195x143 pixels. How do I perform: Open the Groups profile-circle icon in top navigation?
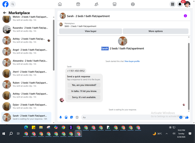[x=133, y=4]
